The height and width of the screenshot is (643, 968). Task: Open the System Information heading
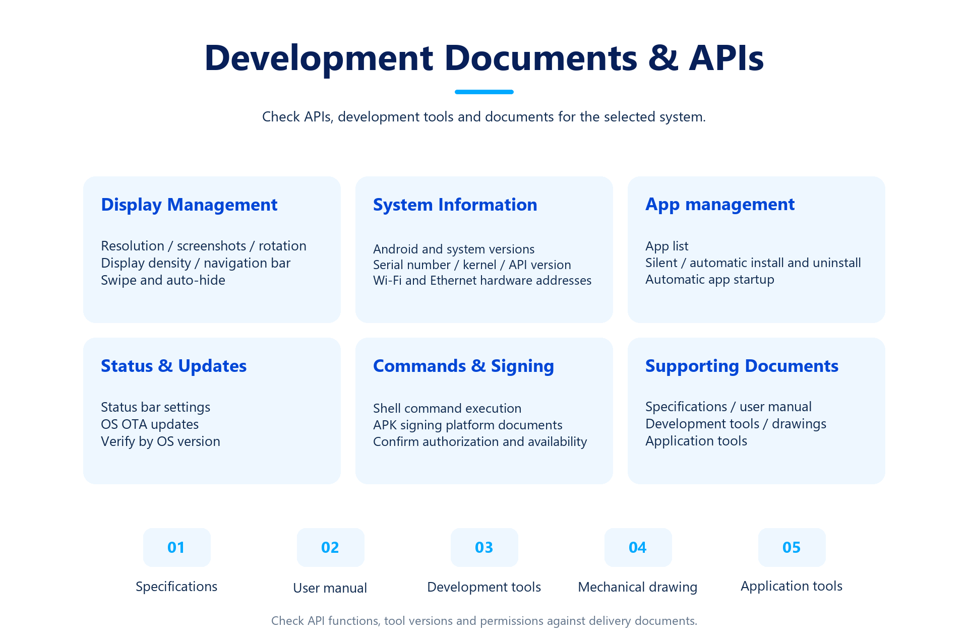455,205
